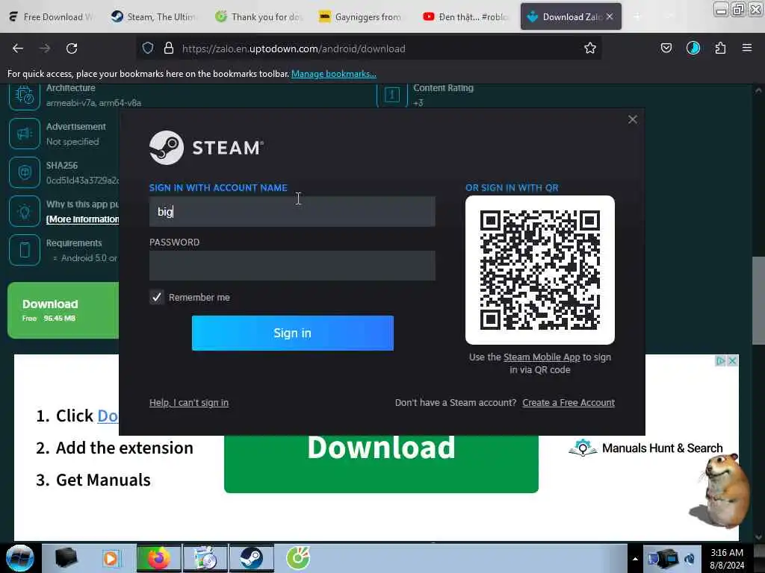Open the disc installer taskbar icon

pyautogui.click(x=205, y=558)
